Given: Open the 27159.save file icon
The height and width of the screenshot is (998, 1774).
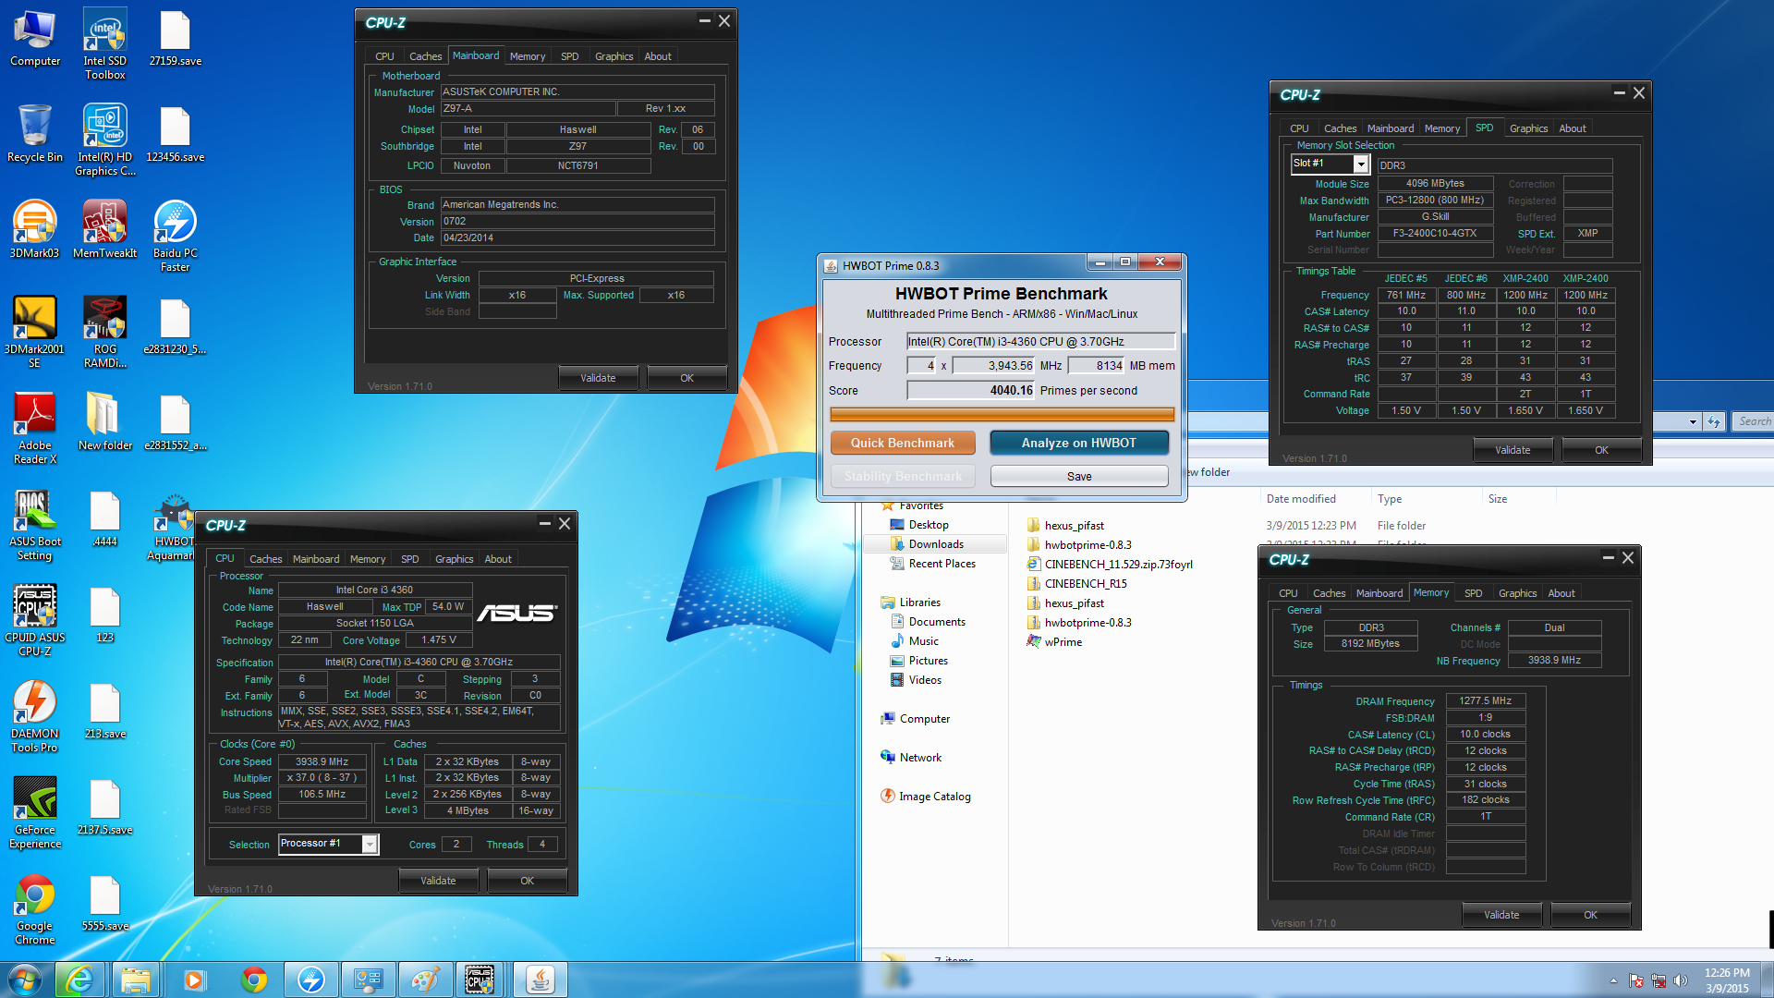Looking at the screenshot, I should [176, 37].
